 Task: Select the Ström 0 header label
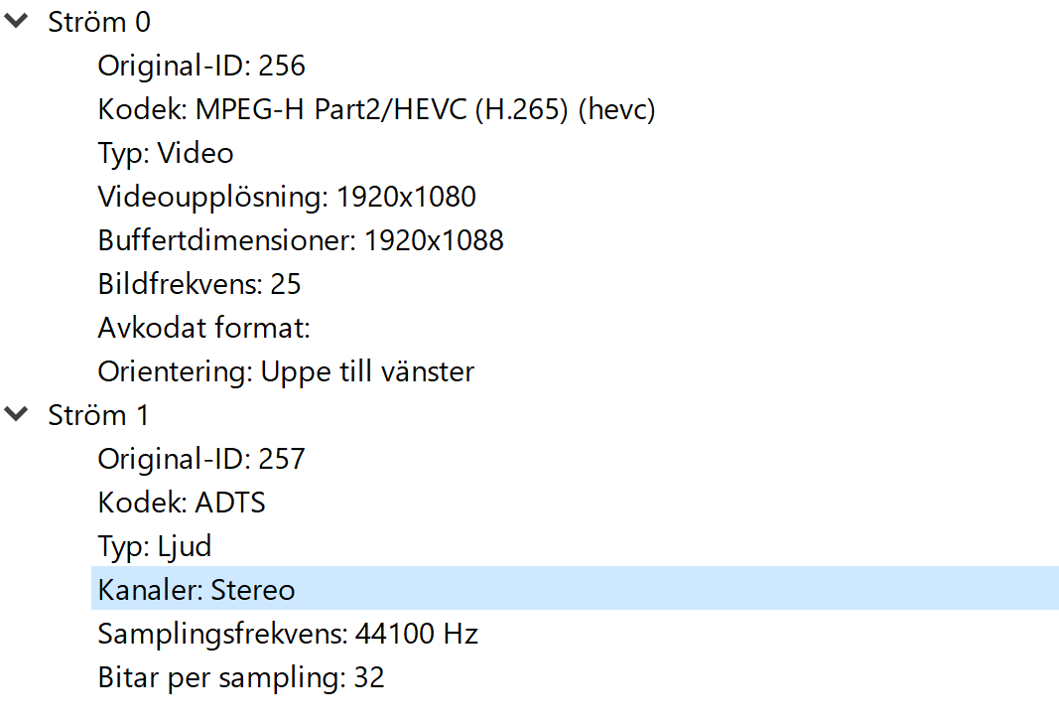[99, 20]
